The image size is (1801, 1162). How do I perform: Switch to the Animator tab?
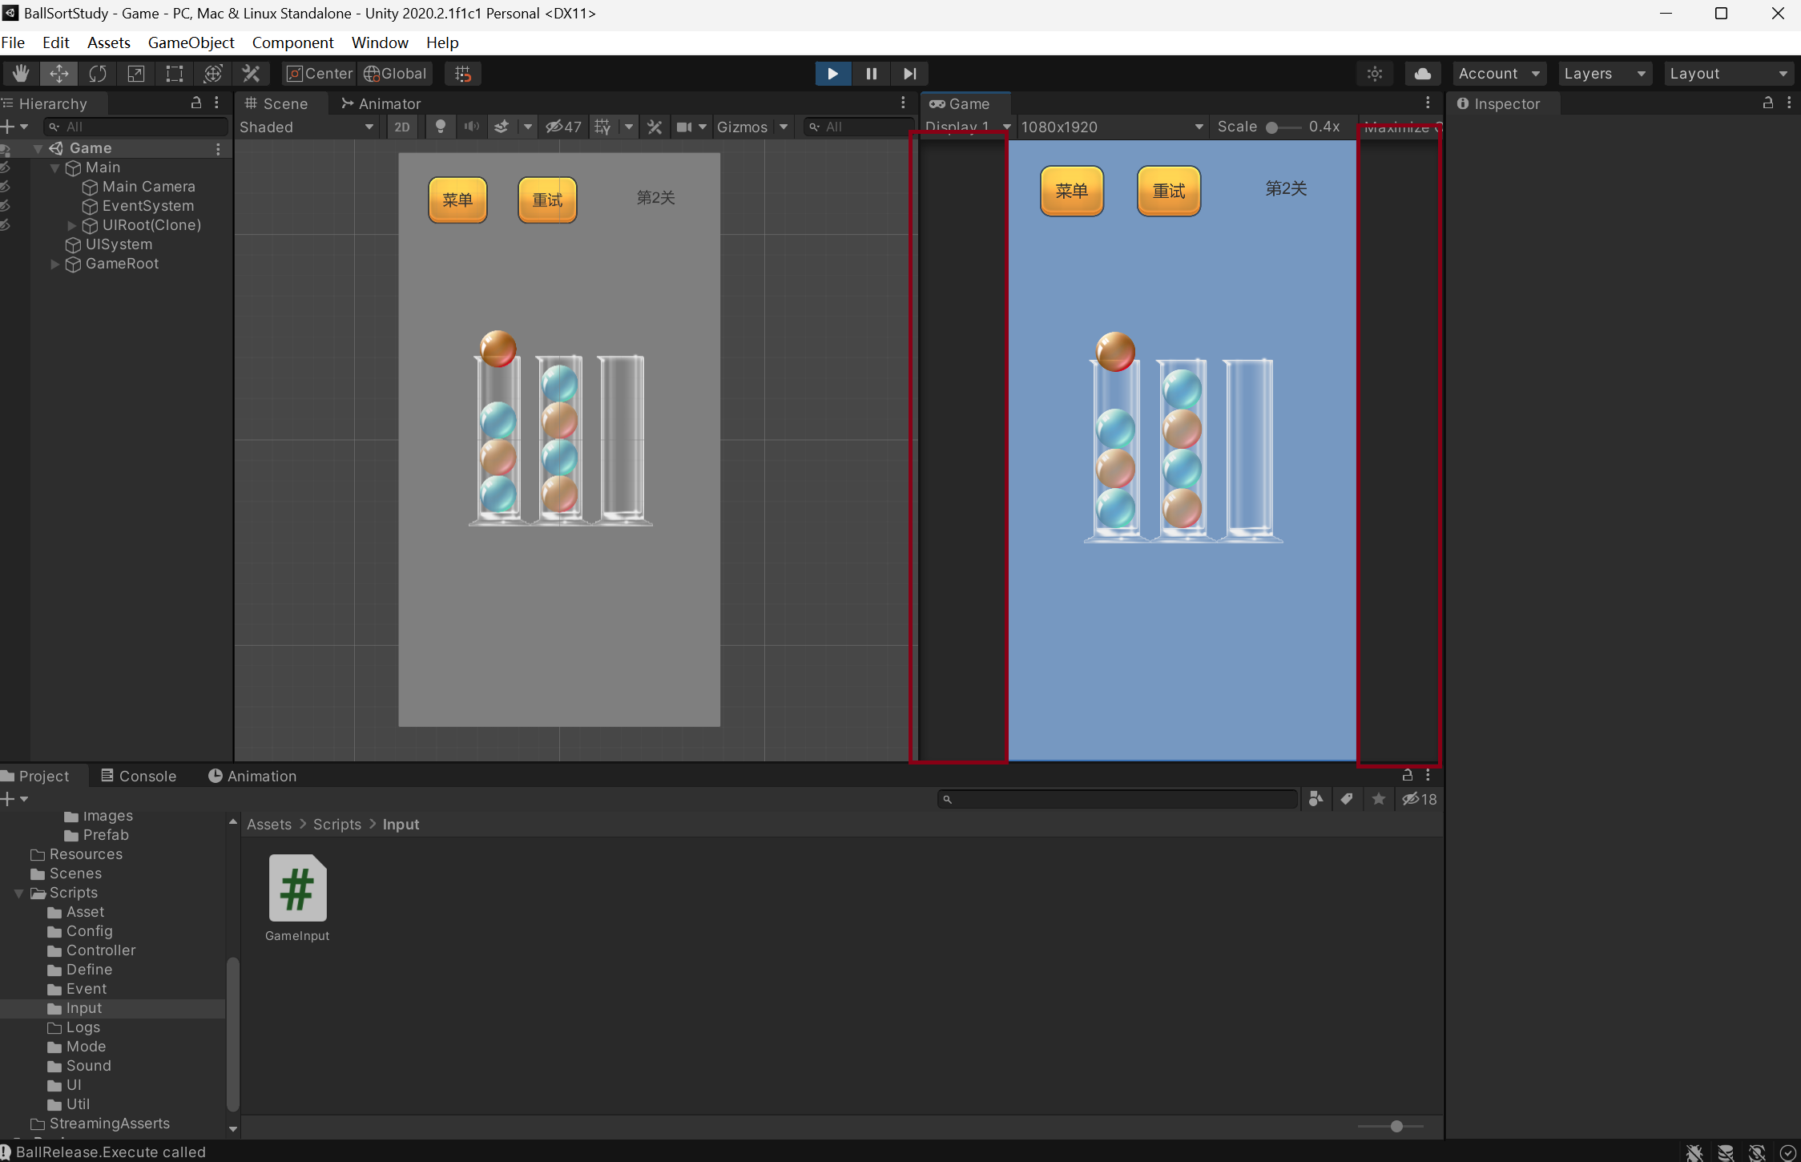click(381, 103)
